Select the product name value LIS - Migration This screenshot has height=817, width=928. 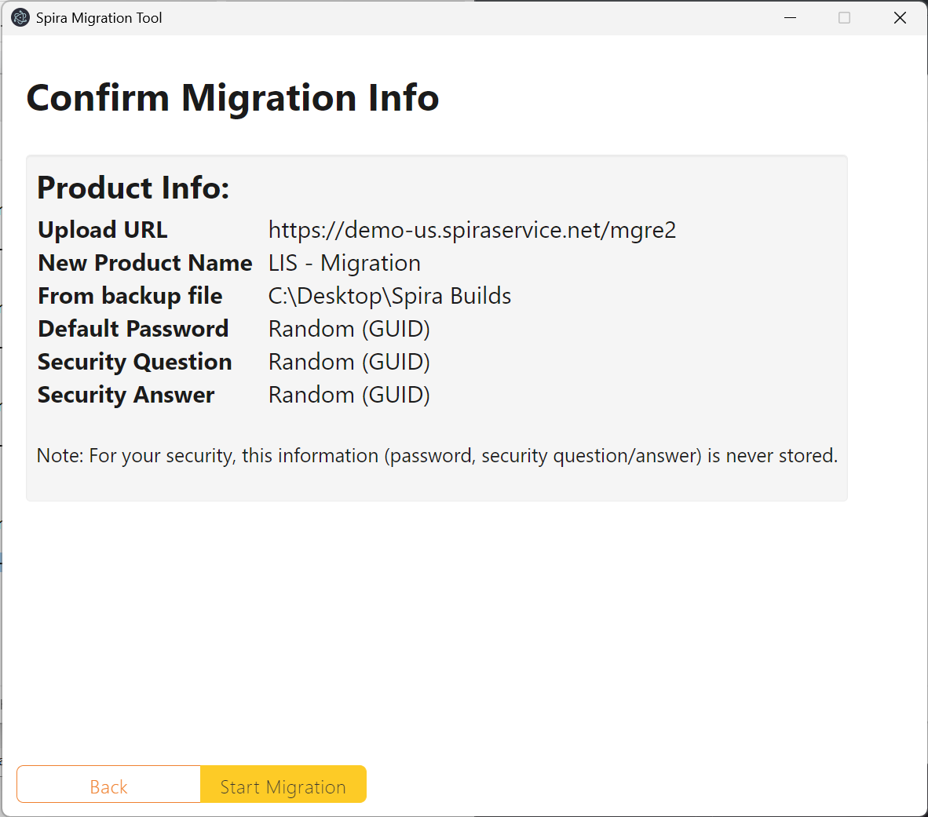point(345,263)
